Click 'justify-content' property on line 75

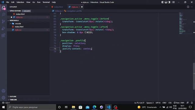click(71, 49)
